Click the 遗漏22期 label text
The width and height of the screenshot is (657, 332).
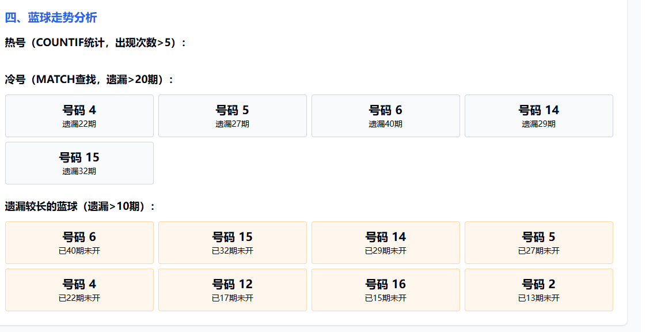[79, 124]
